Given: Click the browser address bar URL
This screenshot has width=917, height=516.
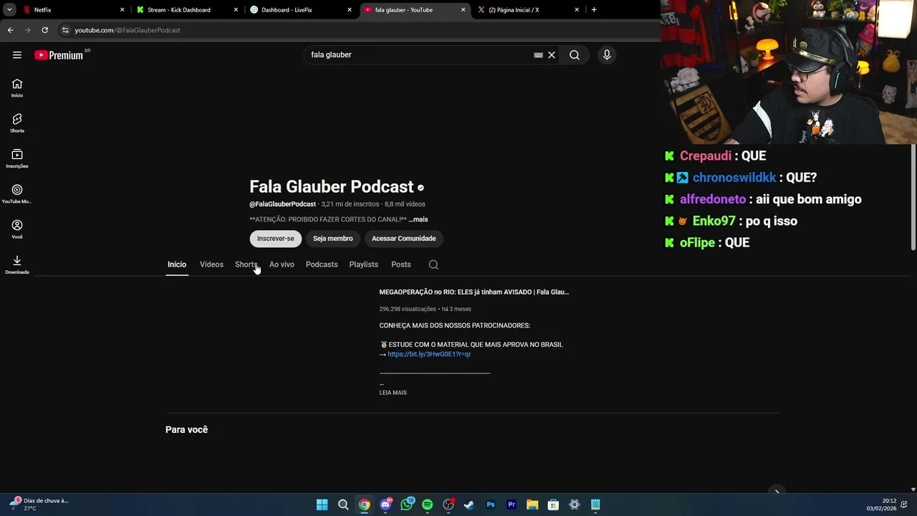Looking at the screenshot, I should tap(128, 30).
